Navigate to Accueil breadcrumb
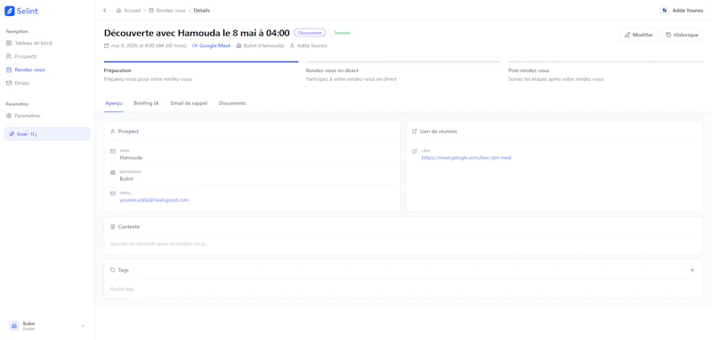 click(128, 10)
